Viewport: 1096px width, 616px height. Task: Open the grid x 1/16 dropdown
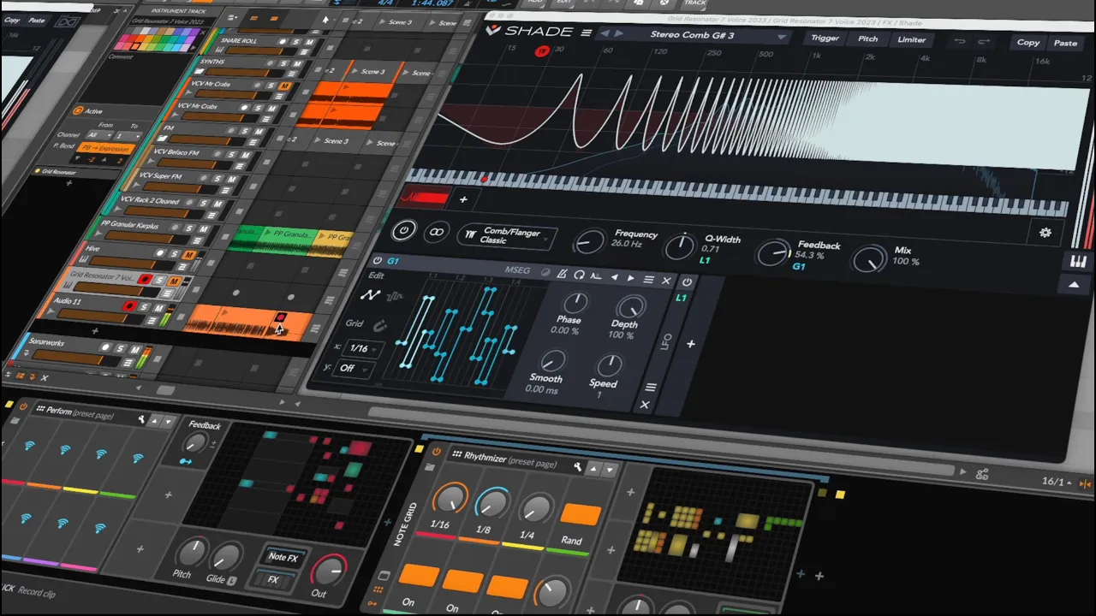click(x=363, y=349)
